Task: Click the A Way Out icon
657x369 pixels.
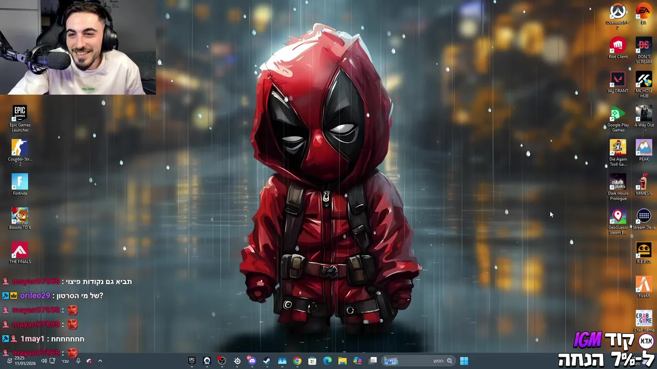Action: click(x=644, y=116)
